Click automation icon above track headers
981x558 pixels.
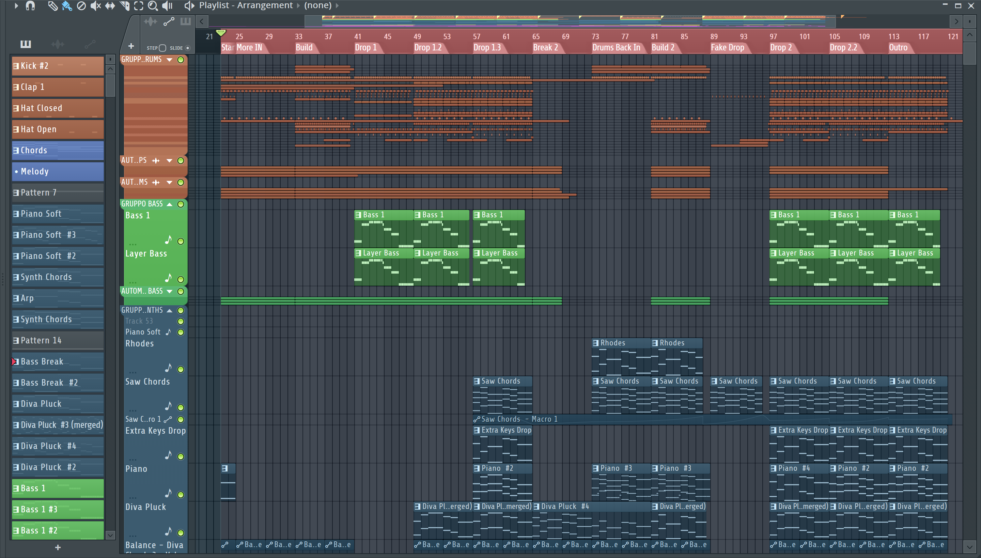click(x=169, y=22)
